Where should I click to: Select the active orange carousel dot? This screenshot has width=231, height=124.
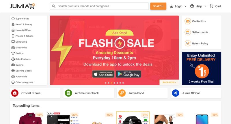[x=111, y=83]
